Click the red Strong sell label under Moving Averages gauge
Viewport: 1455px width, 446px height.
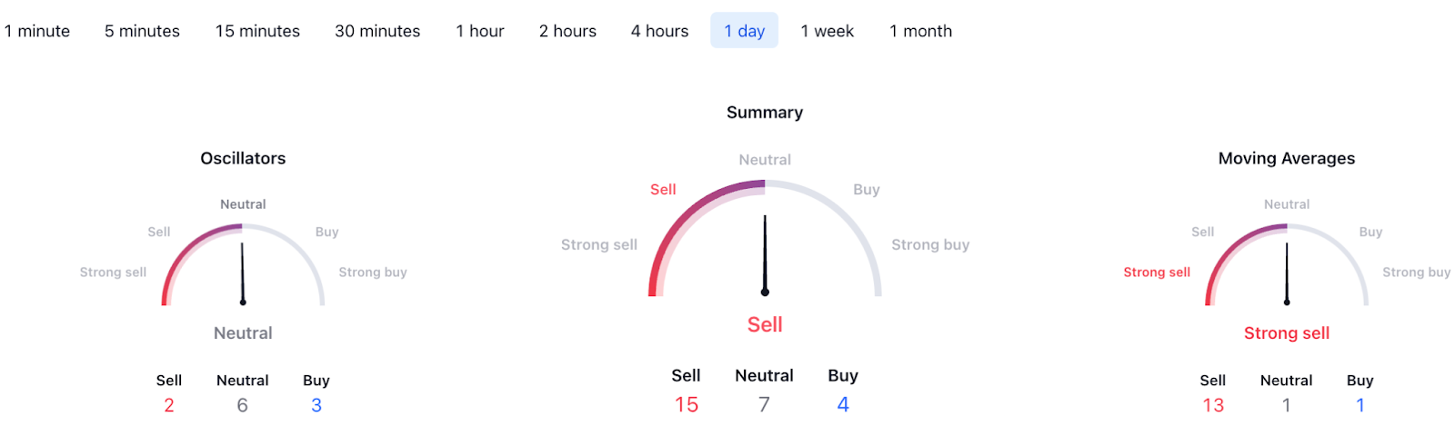pyautogui.click(x=1287, y=333)
